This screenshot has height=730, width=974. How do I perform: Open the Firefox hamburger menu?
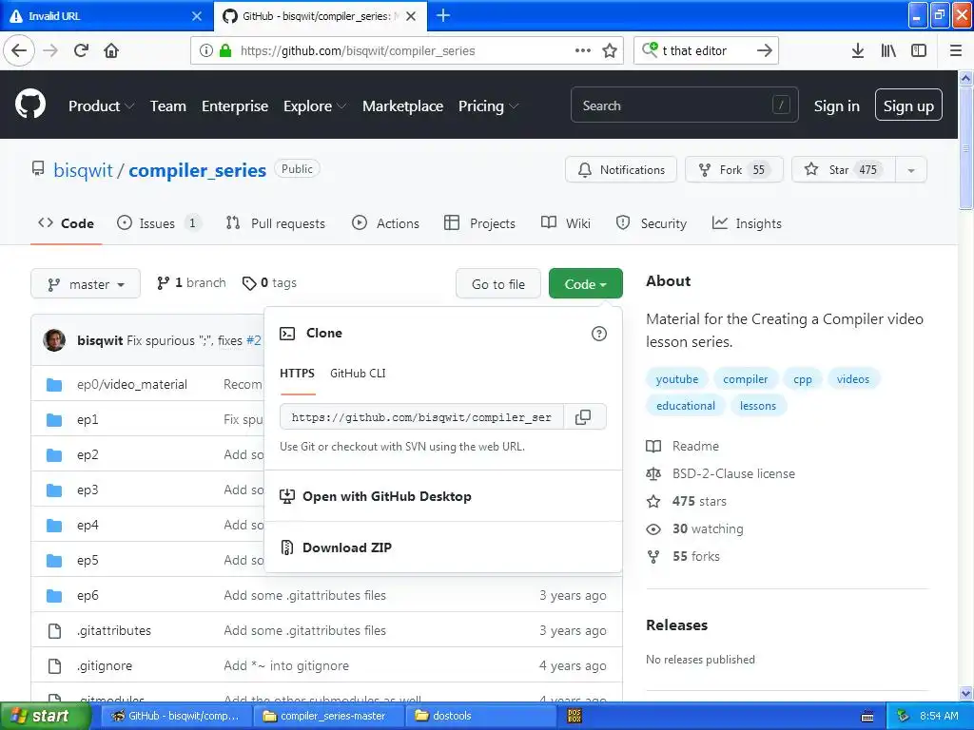tap(956, 50)
